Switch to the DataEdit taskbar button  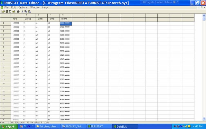coord(125,127)
